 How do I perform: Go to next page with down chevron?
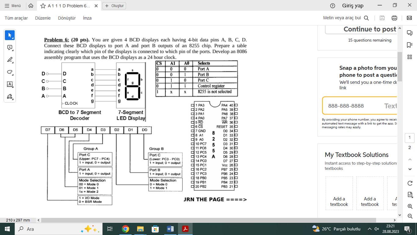tap(410, 169)
